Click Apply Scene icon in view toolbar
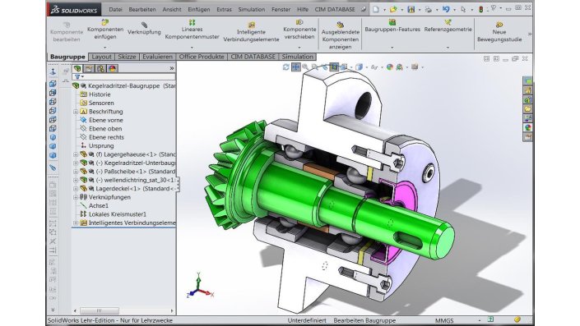This screenshot has width=580, height=326. coord(400,67)
